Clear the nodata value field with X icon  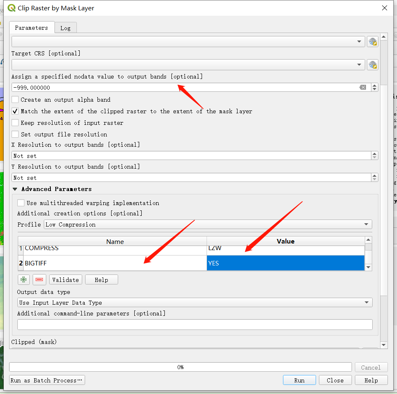(x=362, y=87)
